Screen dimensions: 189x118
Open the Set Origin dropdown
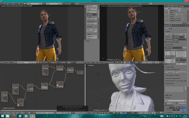click(92, 14)
